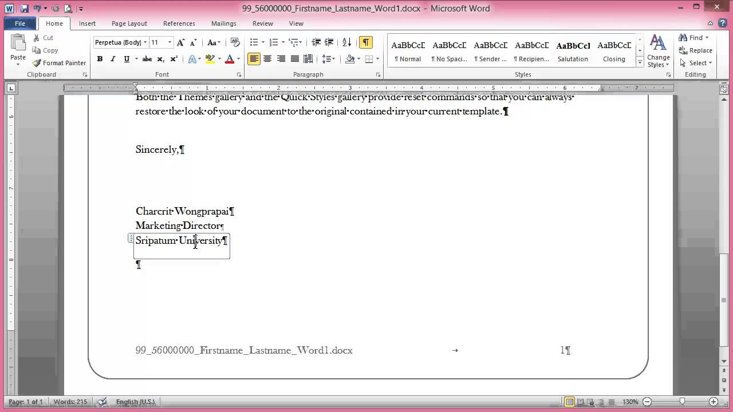Select the Format Painter brush

tap(60, 63)
